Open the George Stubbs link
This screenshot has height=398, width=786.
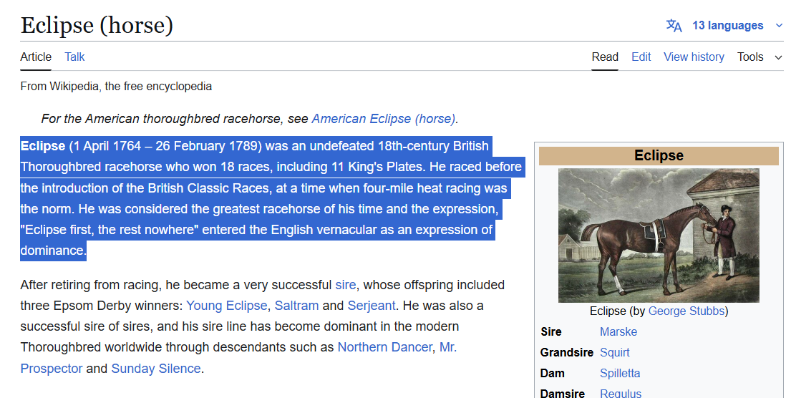[x=686, y=311]
